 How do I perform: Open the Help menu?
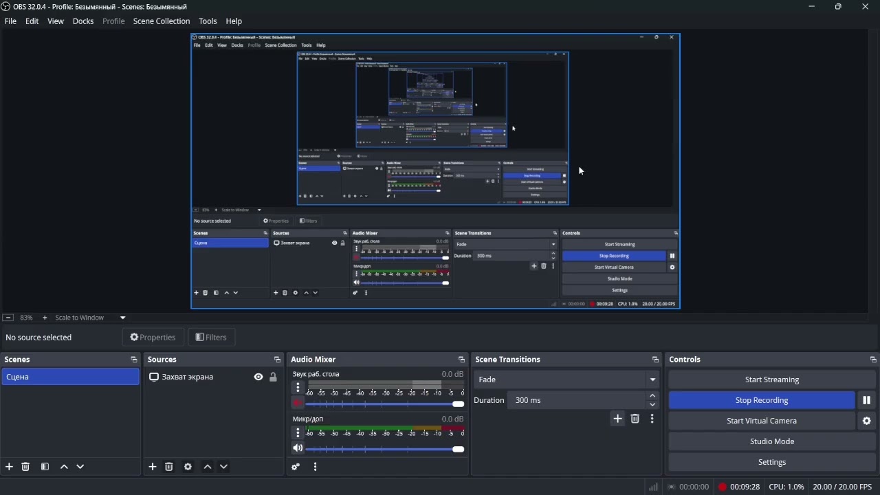click(234, 21)
